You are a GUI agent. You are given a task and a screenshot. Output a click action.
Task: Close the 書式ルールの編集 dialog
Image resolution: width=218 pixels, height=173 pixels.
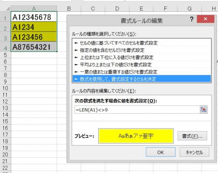click(x=205, y=19)
